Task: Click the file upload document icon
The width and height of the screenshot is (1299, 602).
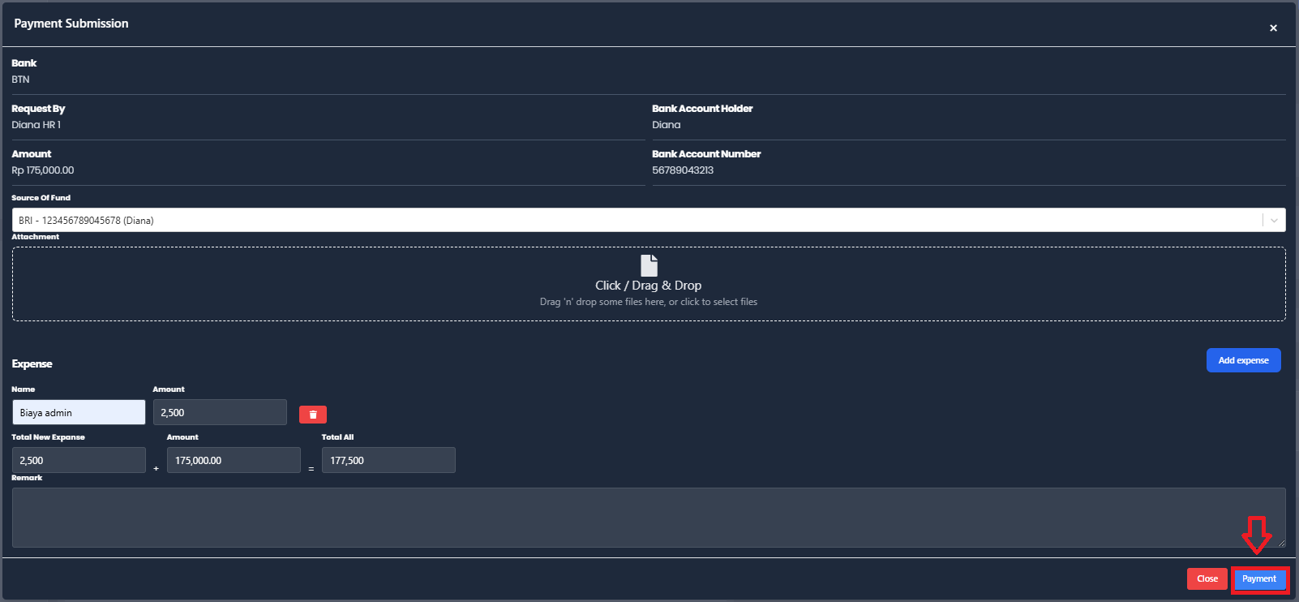Action: point(649,265)
